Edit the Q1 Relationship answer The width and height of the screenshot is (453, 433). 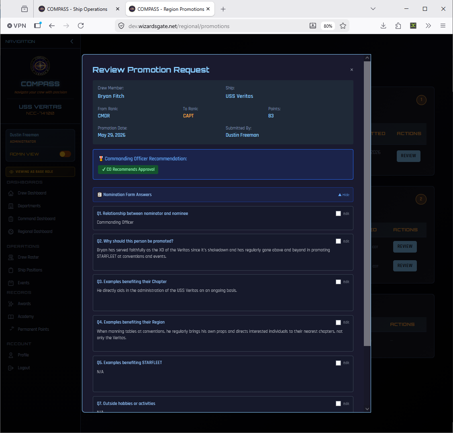[346, 214]
